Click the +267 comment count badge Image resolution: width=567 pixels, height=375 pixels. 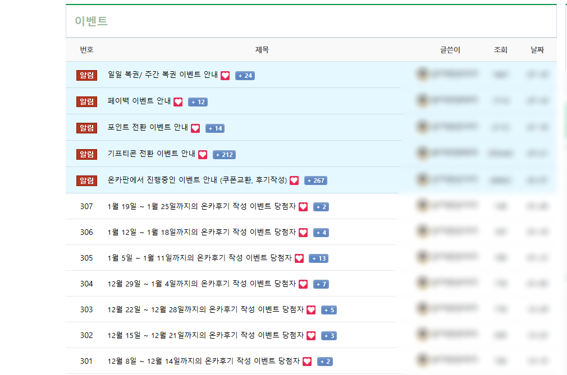pyautogui.click(x=315, y=180)
